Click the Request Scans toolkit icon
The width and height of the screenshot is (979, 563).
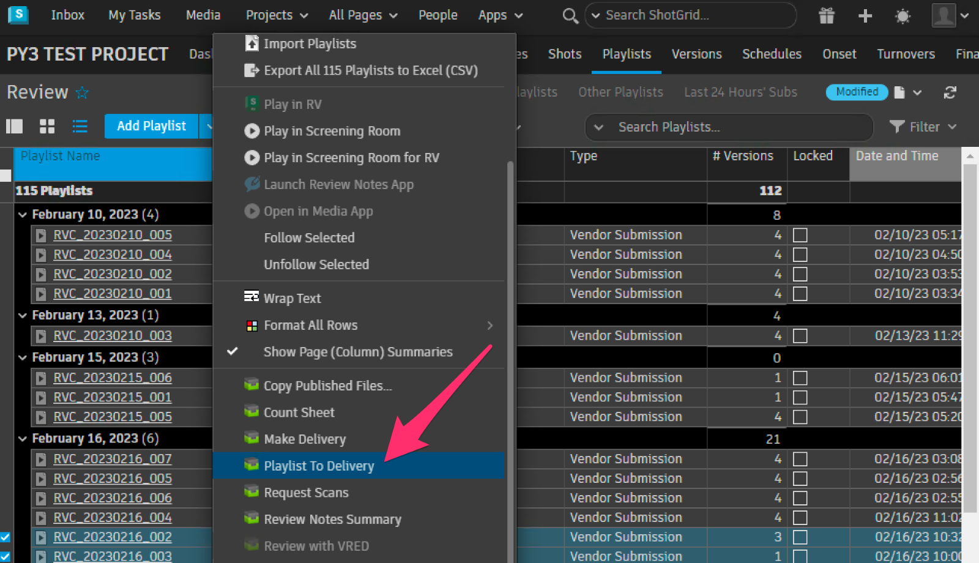pos(251,491)
